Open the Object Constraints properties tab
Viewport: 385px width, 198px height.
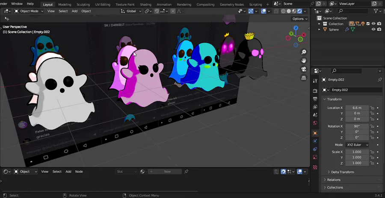(x=315, y=149)
